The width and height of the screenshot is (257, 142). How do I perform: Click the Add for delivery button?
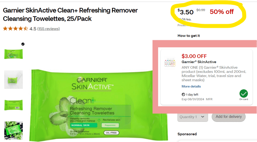[x=228, y=117]
